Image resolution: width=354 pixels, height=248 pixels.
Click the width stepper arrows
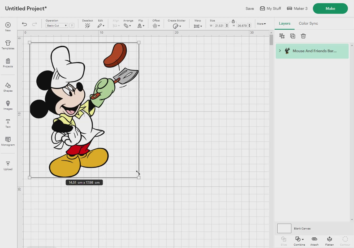pos(227,26)
